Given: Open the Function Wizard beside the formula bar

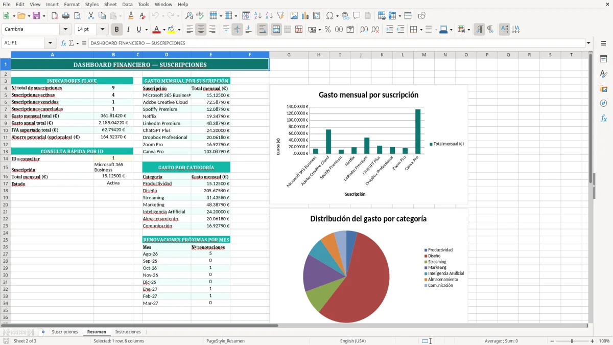Looking at the screenshot, I should [63, 43].
